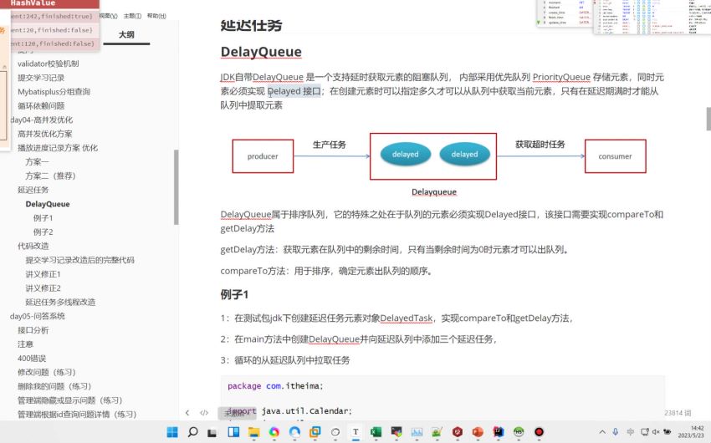This screenshot has height=443, width=711.
Task: Select 方案二（推荐） in the outline
Action: click(x=50, y=176)
